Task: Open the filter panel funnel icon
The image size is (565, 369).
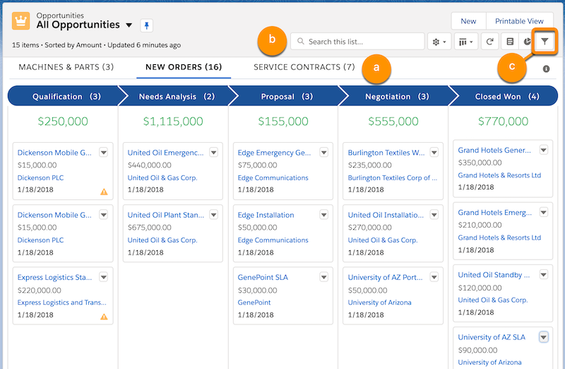Action: (545, 42)
